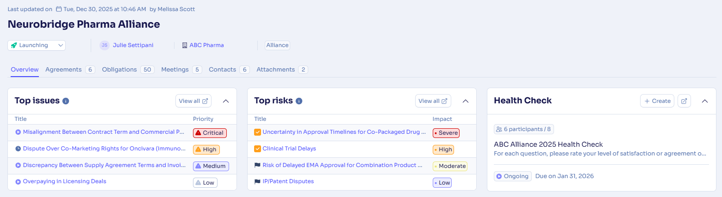Click the Top issues info icon
The width and height of the screenshot is (722, 197).
(x=66, y=101)
